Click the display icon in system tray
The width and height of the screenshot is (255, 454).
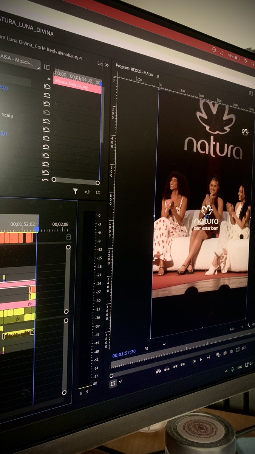247,365
